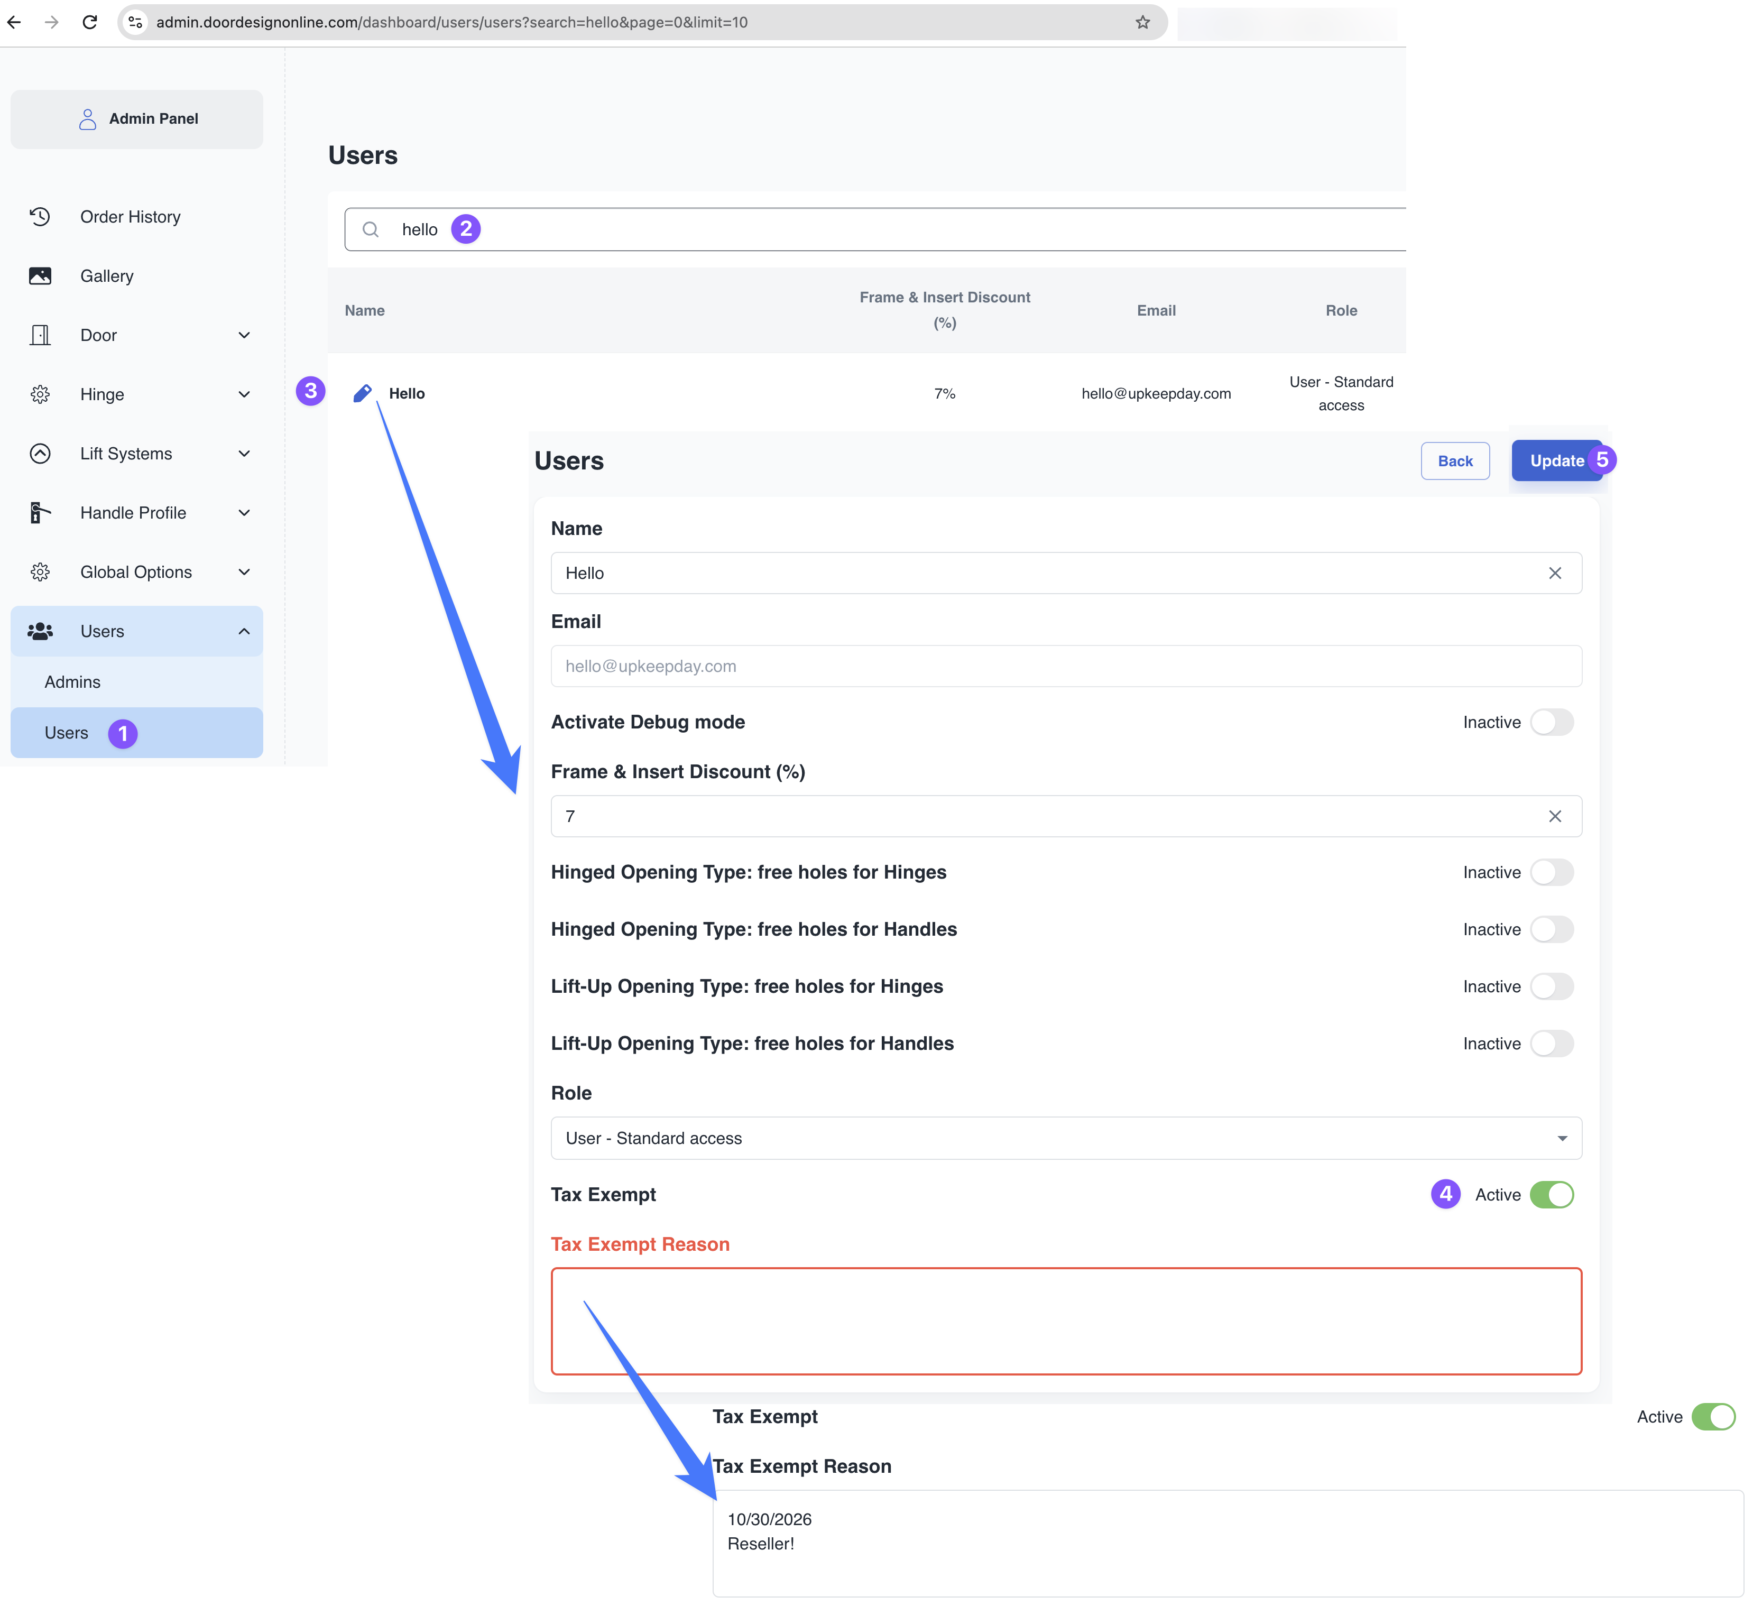Toggle Activate Debug mode switch
The height and width of the screenshot is (1606, 1753).
click(1551, 722)
